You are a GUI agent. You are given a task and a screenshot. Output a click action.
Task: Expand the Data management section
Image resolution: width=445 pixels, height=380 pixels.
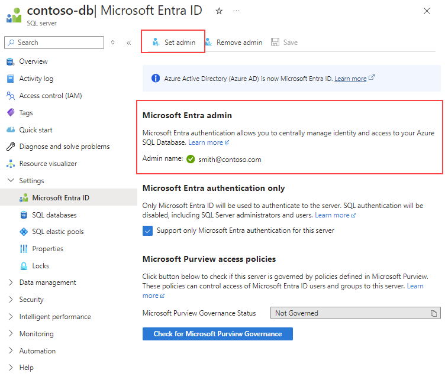click(11, 282)
